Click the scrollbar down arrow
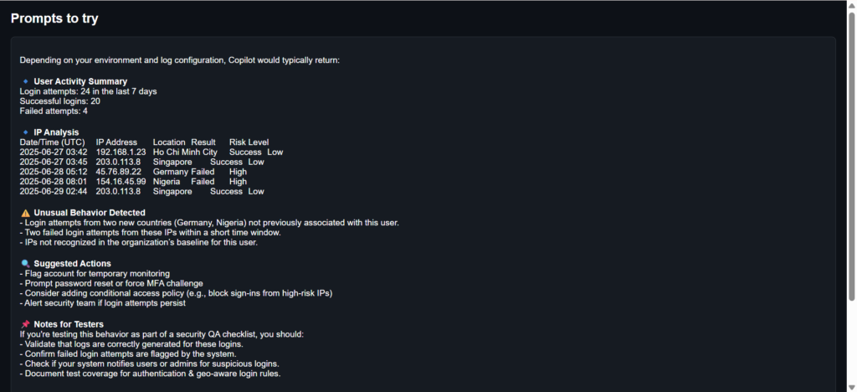Screen dimensions: 857x392 pos(851,386)
